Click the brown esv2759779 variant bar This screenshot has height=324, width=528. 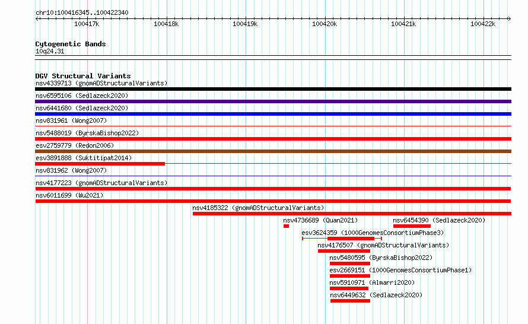tap(273, 151)
